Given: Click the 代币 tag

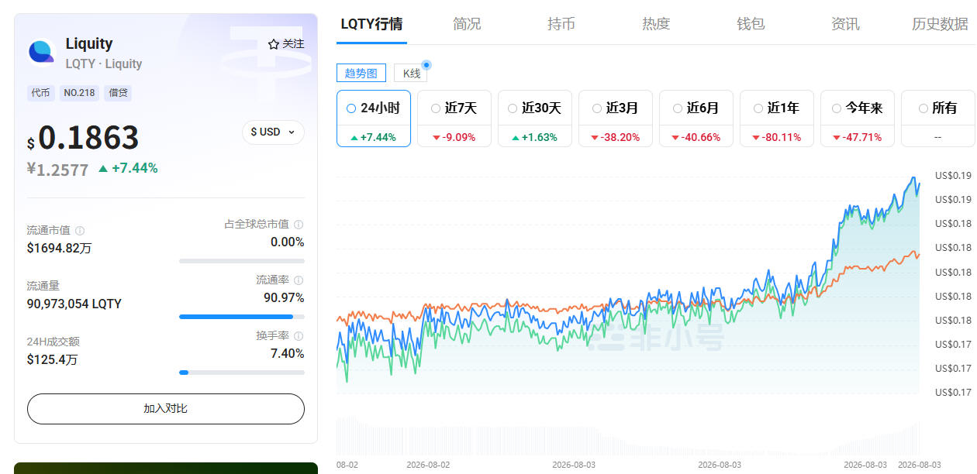Looking at the screenshot, I should click(40, 93).
